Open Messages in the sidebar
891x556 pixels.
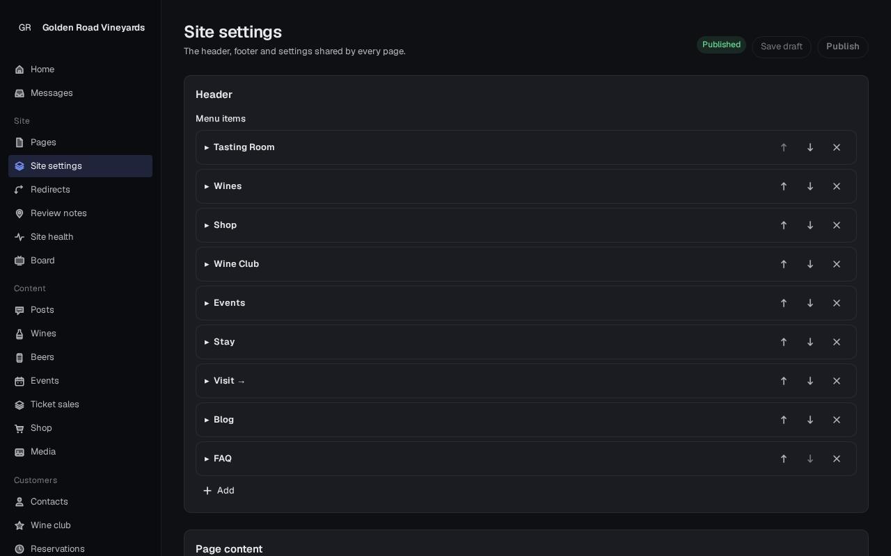click(80, 93)
